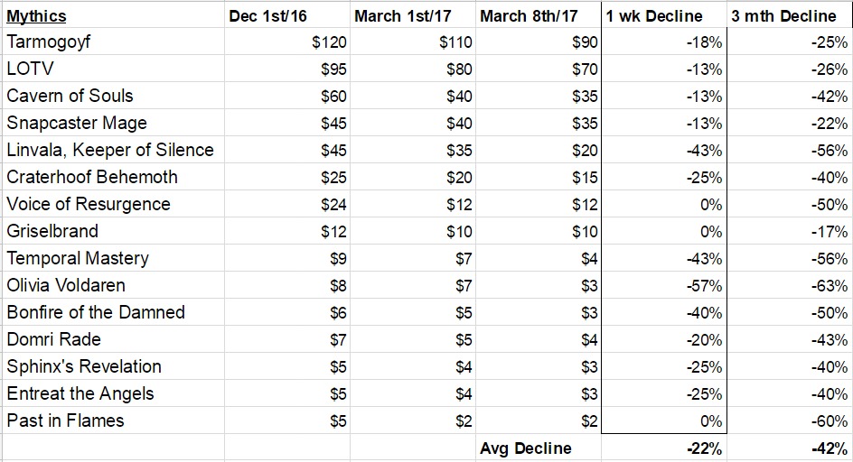Select the 3 mth Decline header

tap(790, 15)
